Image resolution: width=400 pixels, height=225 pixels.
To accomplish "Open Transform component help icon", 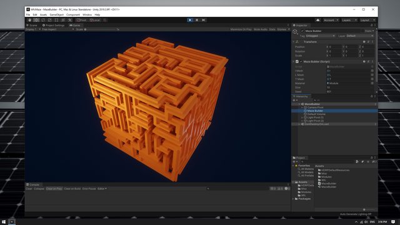I will point(364,42).
